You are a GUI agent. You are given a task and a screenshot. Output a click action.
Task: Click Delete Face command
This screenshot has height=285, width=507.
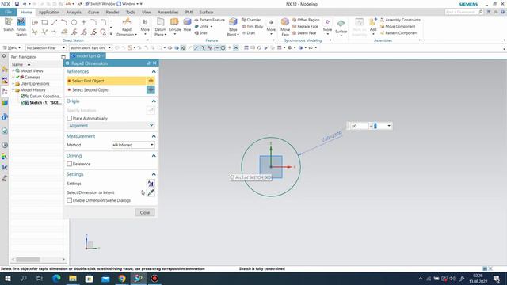pyautogui.click(x=304, y=33)
